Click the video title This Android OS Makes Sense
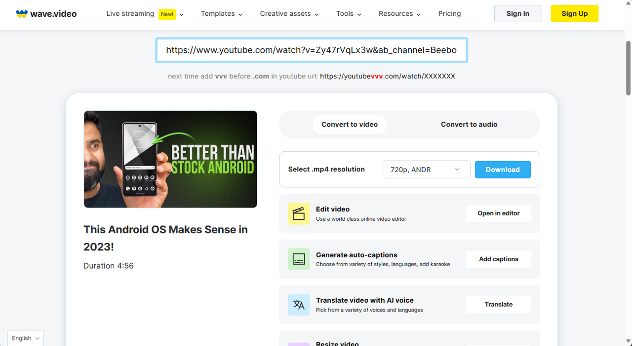The height and width of the screenshot is (346, 632). click(x=165, y=238)
